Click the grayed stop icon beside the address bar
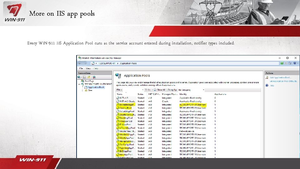300x169 pixels. [286, 63]
